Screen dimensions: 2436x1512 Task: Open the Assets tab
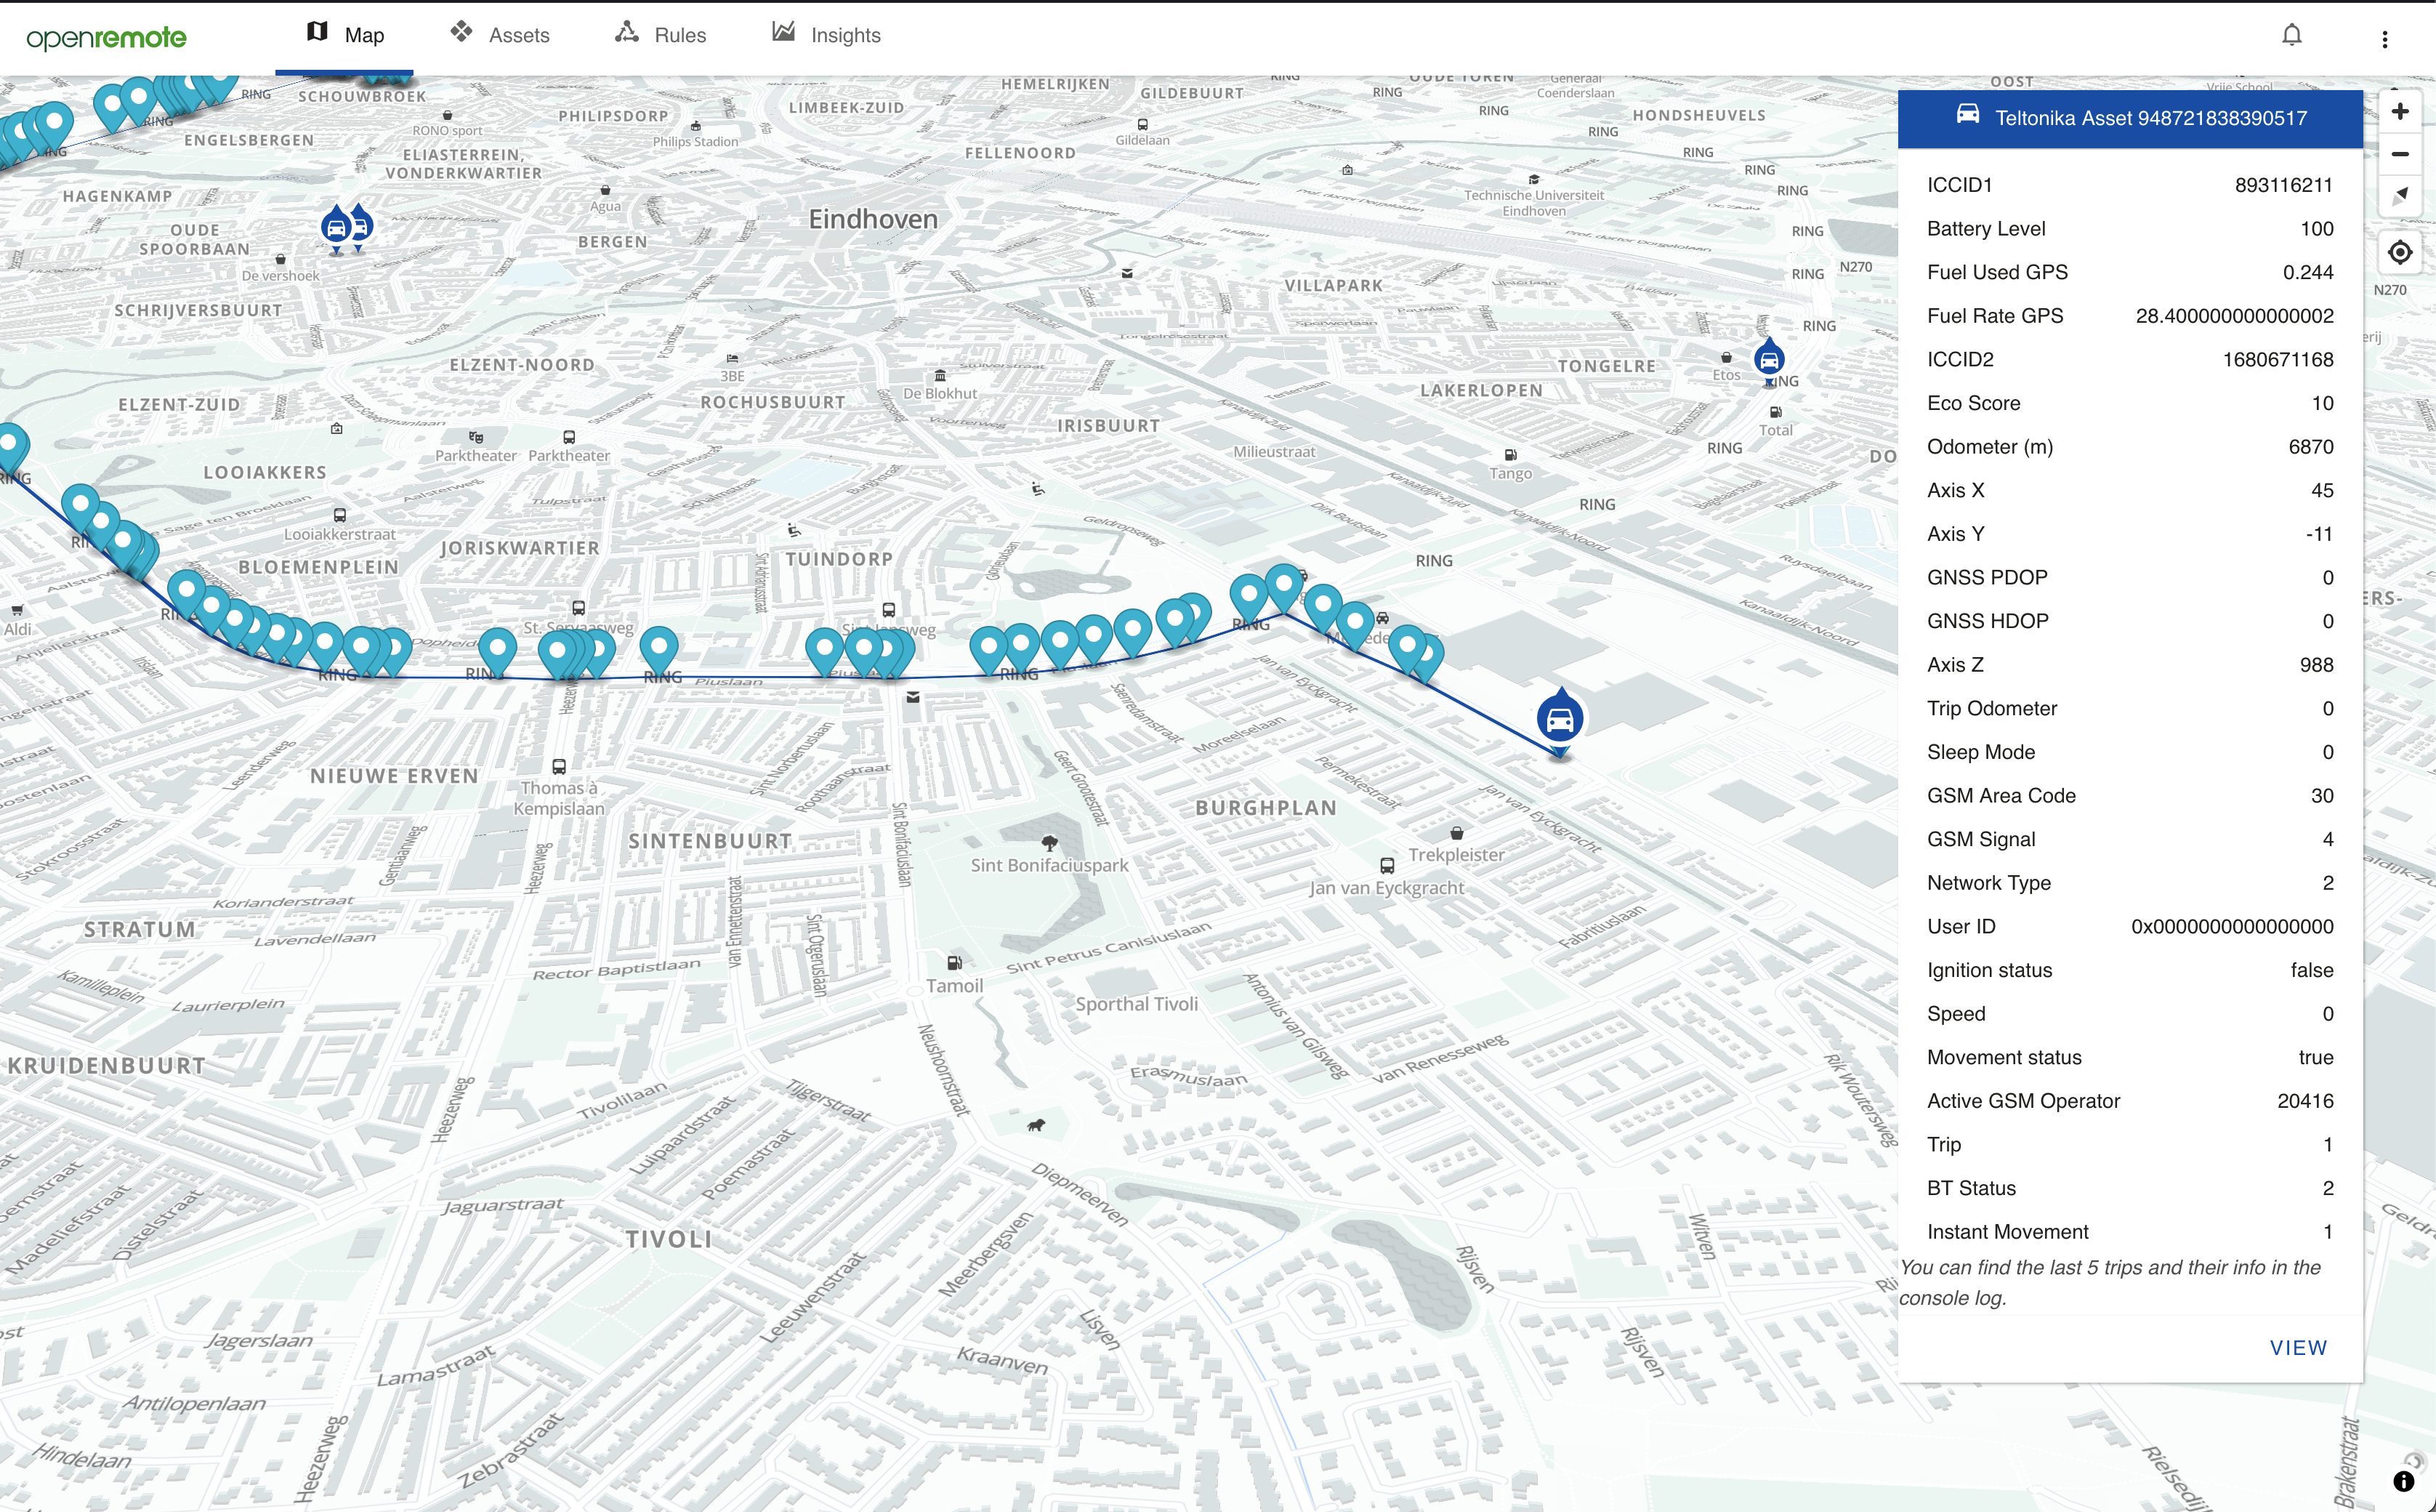point(500,36)
